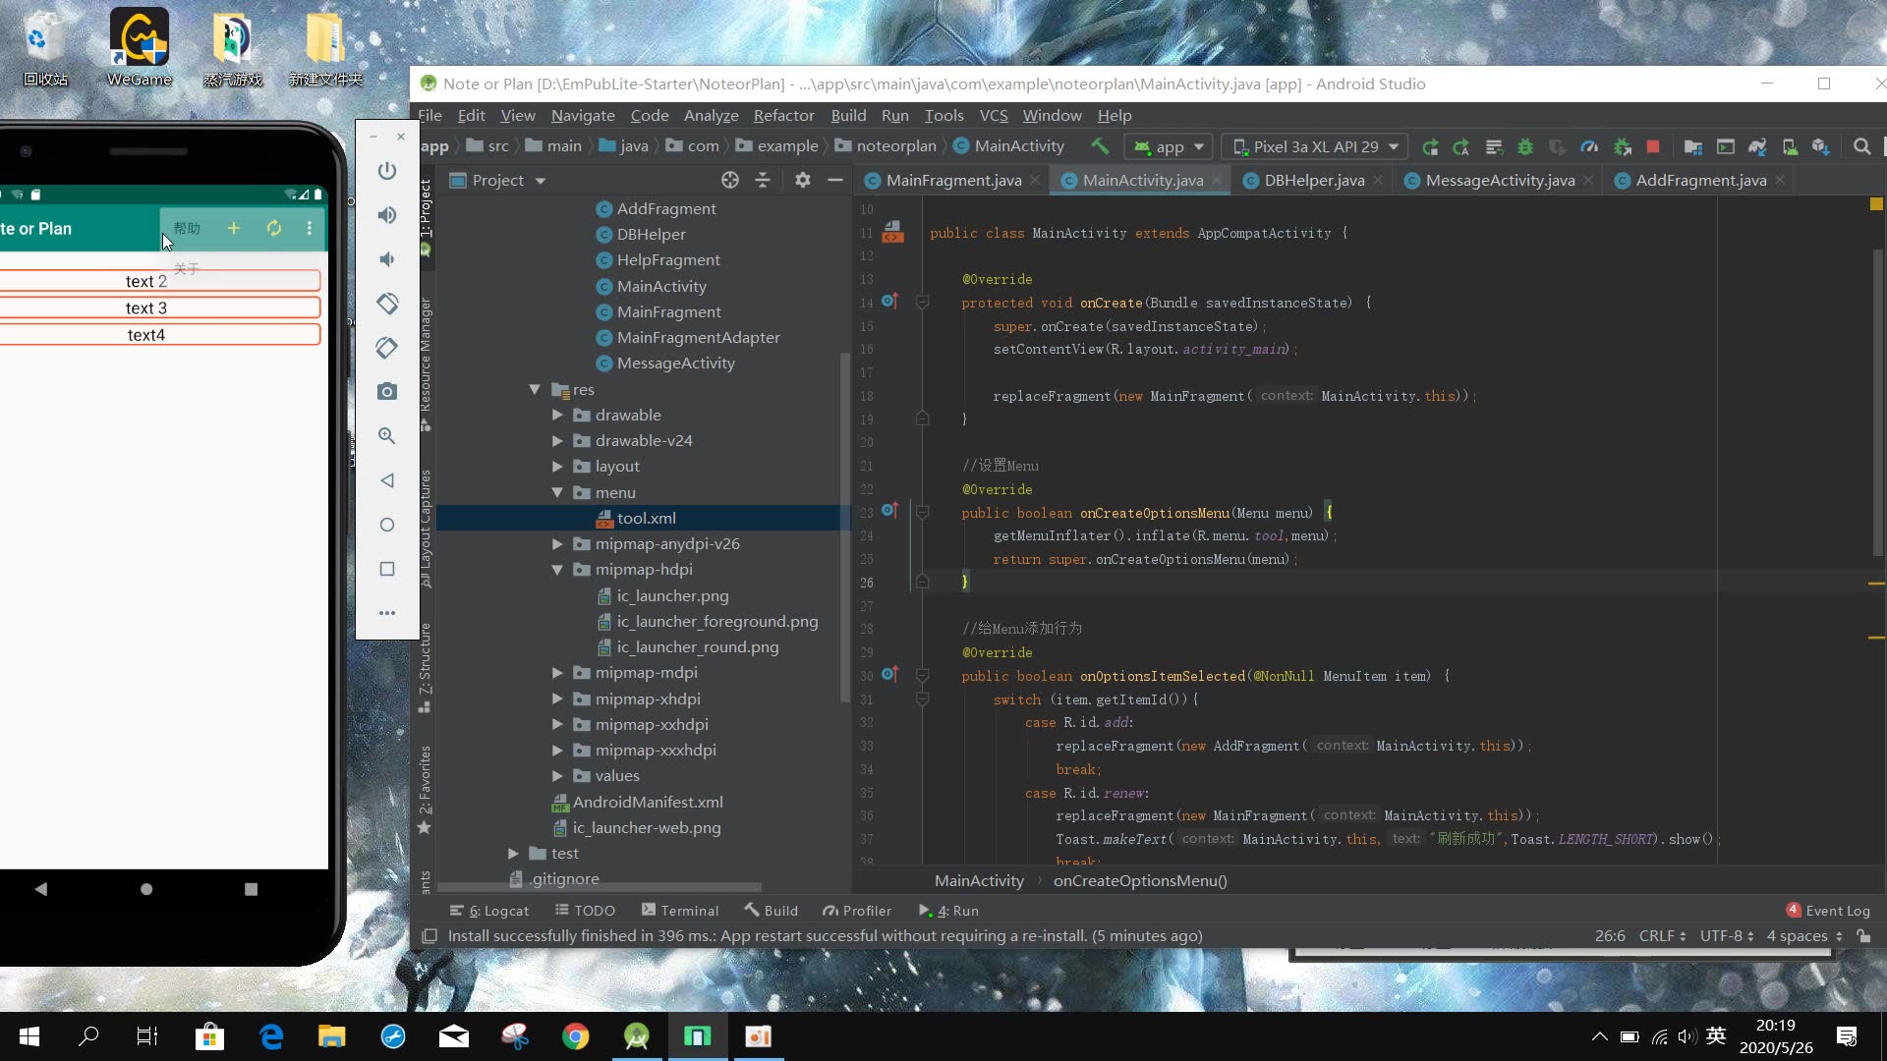Viewport: 1887px width, 1061px height.
Task: Click emulator rotate left icon
Action: click(387, 304)
